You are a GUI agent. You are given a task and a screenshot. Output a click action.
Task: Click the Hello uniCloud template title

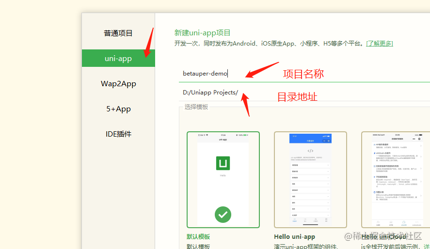(x=383, y=237)
